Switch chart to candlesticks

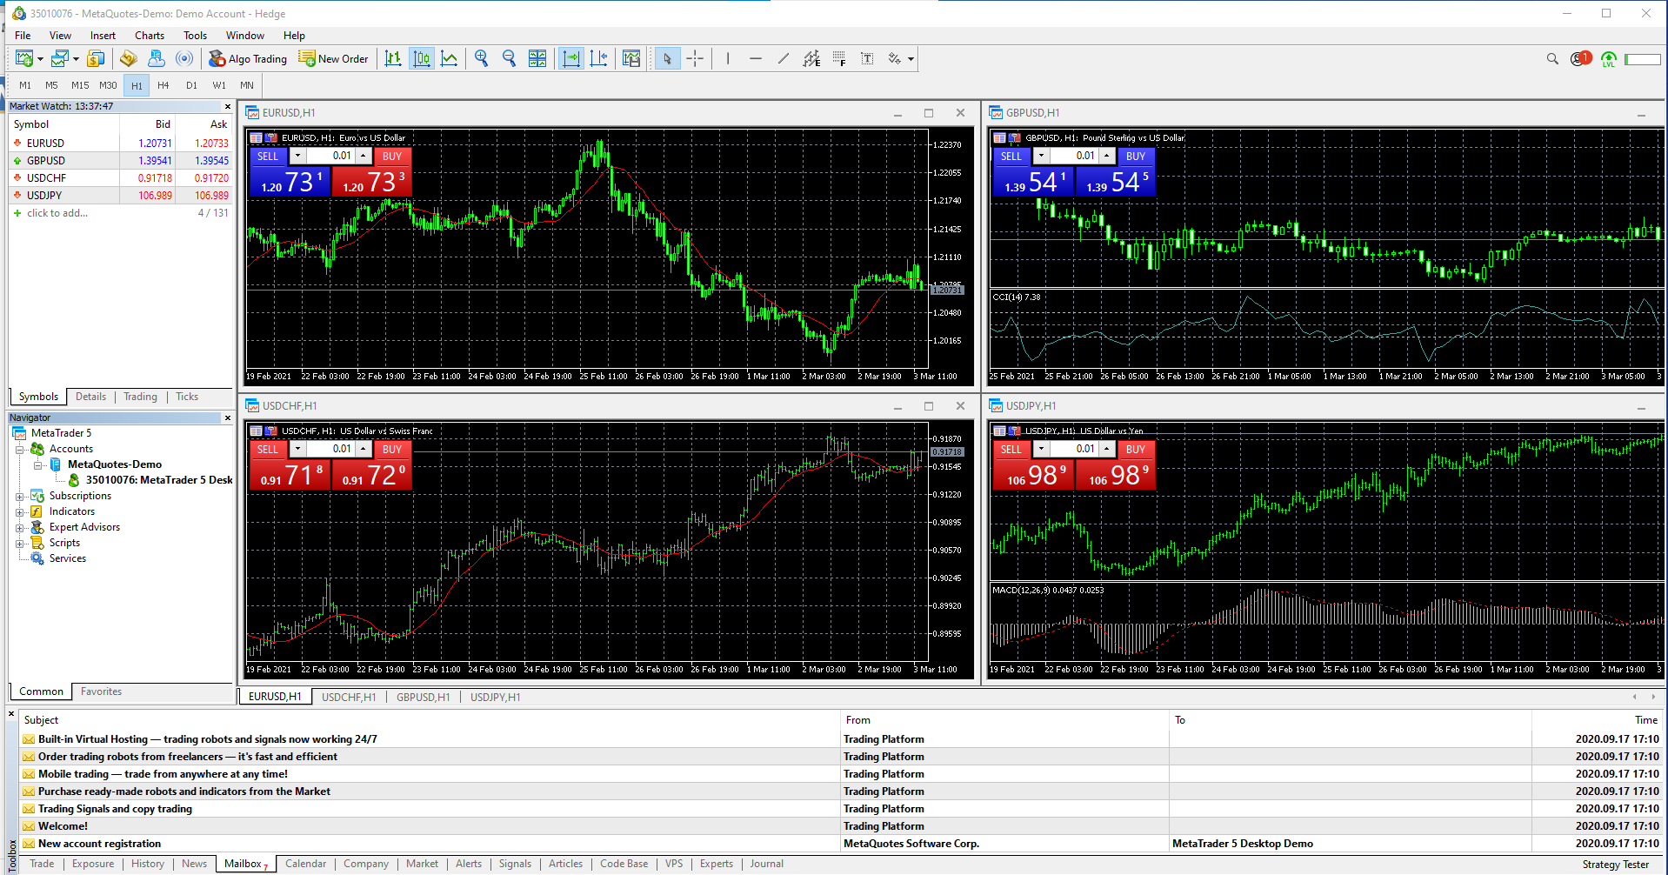[x=422, y=58]
